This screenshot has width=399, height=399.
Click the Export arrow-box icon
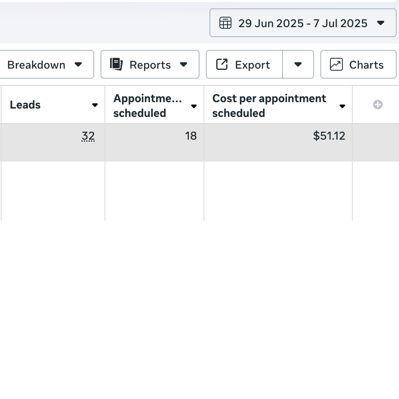pyautogui.click(x=222, y=64)
